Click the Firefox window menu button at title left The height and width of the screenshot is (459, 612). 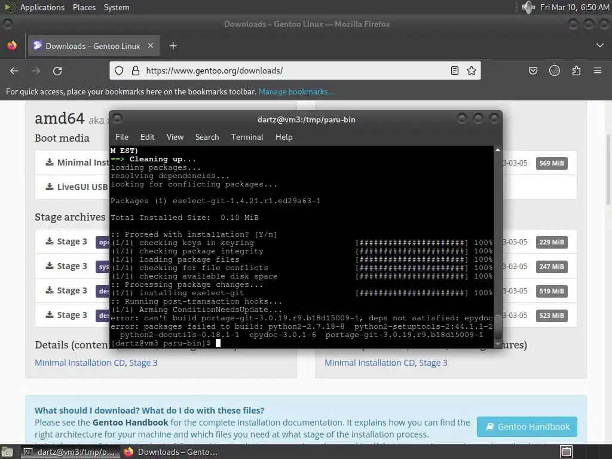[x=7, y=24]
